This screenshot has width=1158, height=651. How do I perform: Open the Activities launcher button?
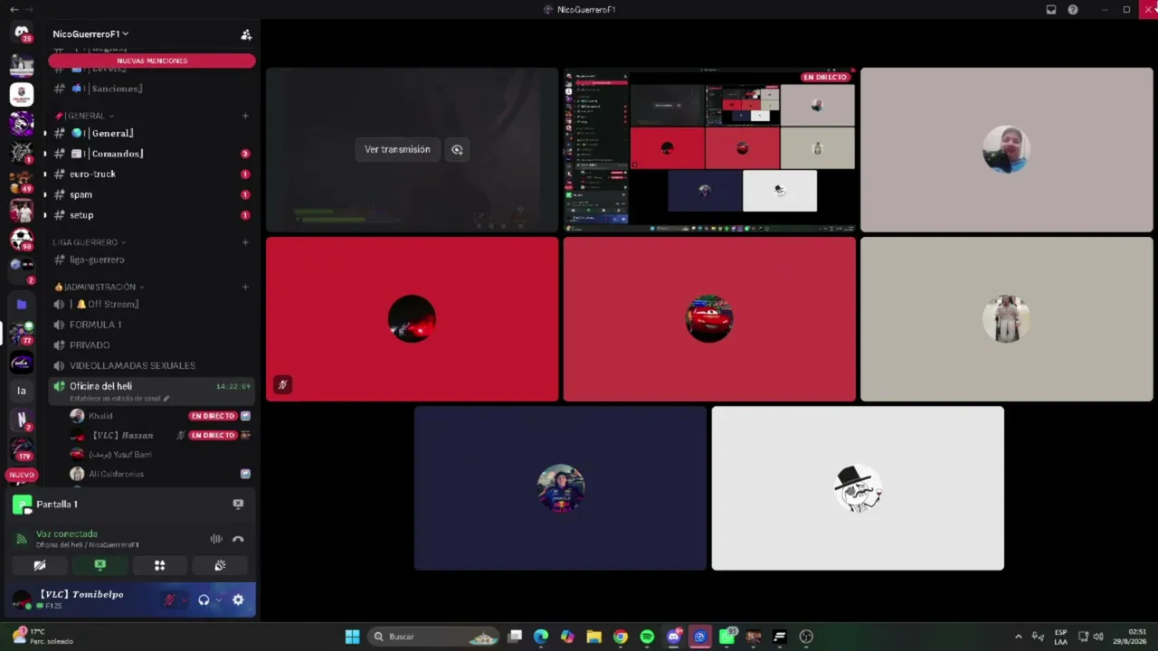pyautogui.click(x=159, y=565)
